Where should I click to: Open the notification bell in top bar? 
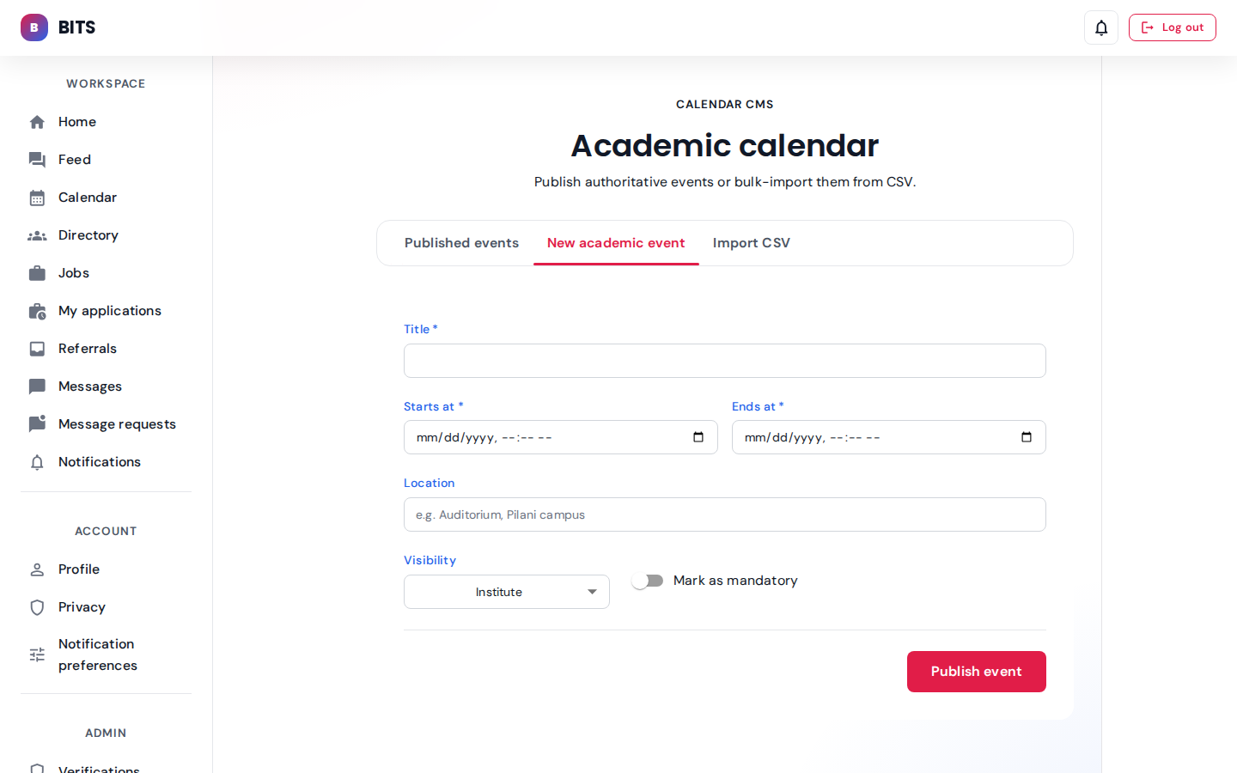[1101, 27]
